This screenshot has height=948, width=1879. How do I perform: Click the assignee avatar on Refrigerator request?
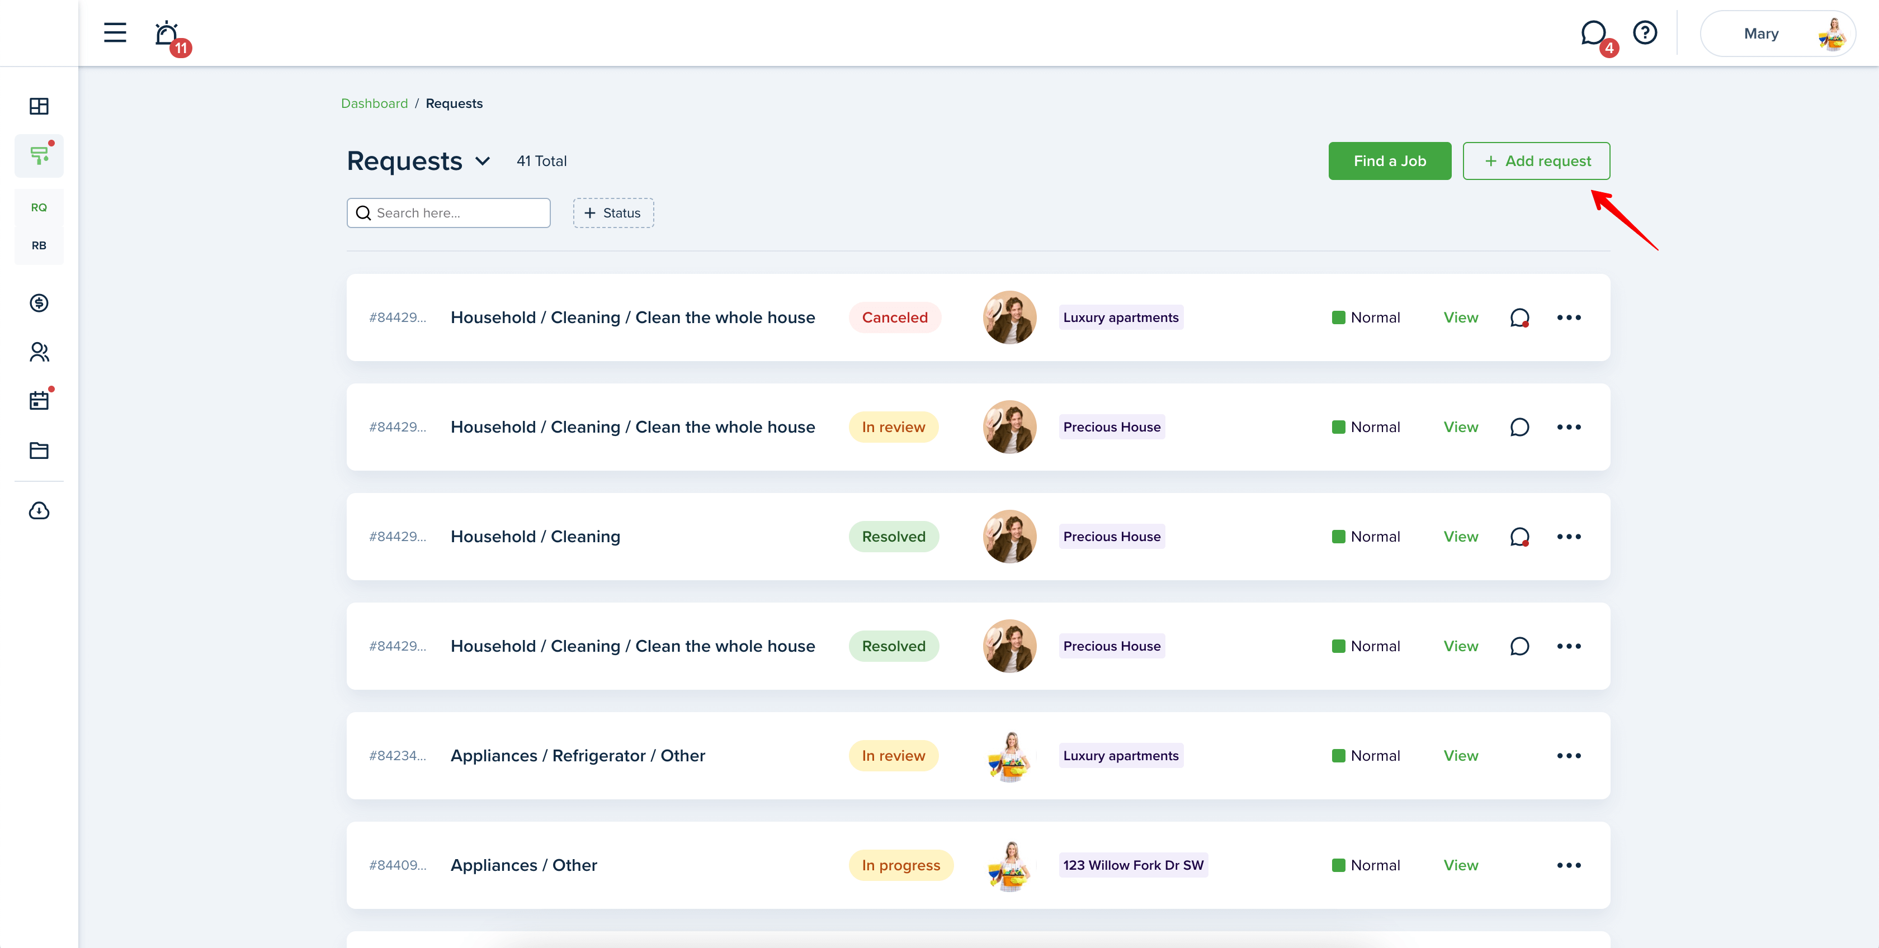1011,756
